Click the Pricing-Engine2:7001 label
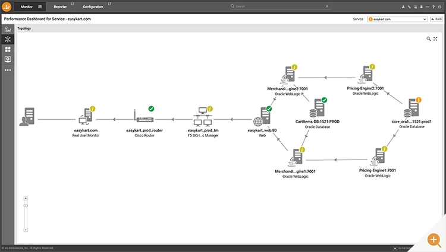 point(366,88)
